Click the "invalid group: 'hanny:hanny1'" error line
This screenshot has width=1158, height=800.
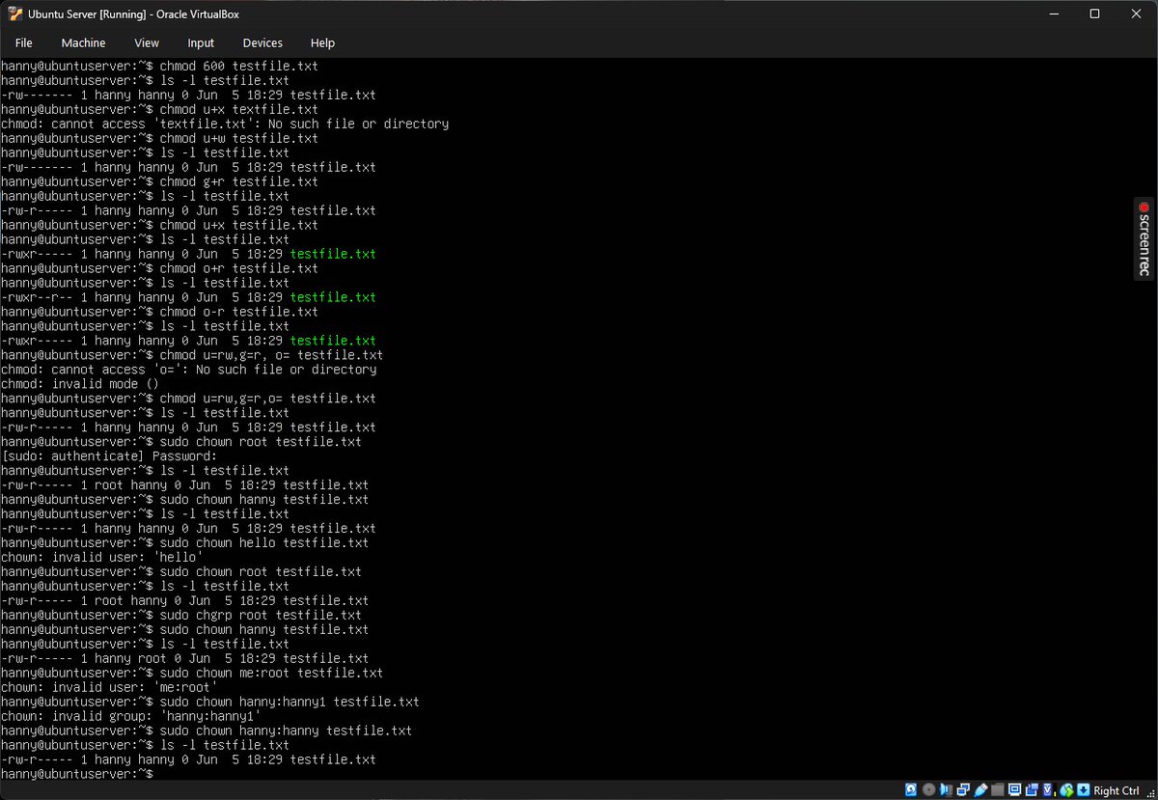click(130, 716)
